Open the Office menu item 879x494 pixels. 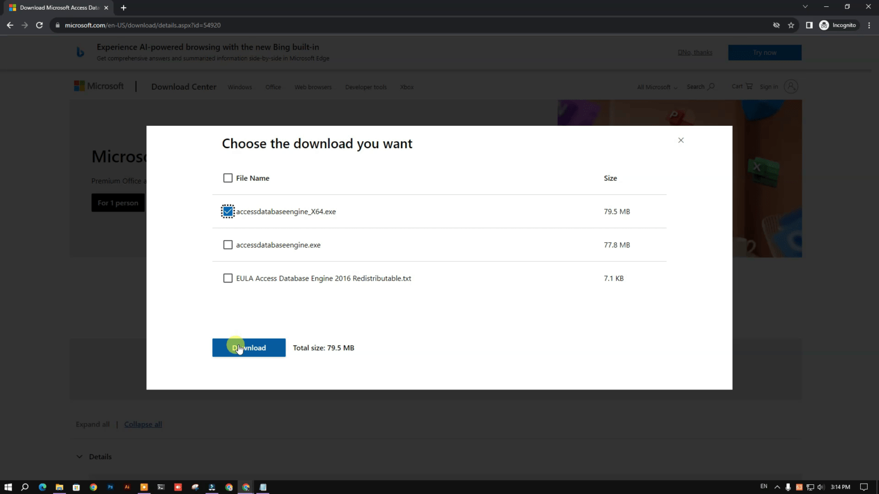273,87
